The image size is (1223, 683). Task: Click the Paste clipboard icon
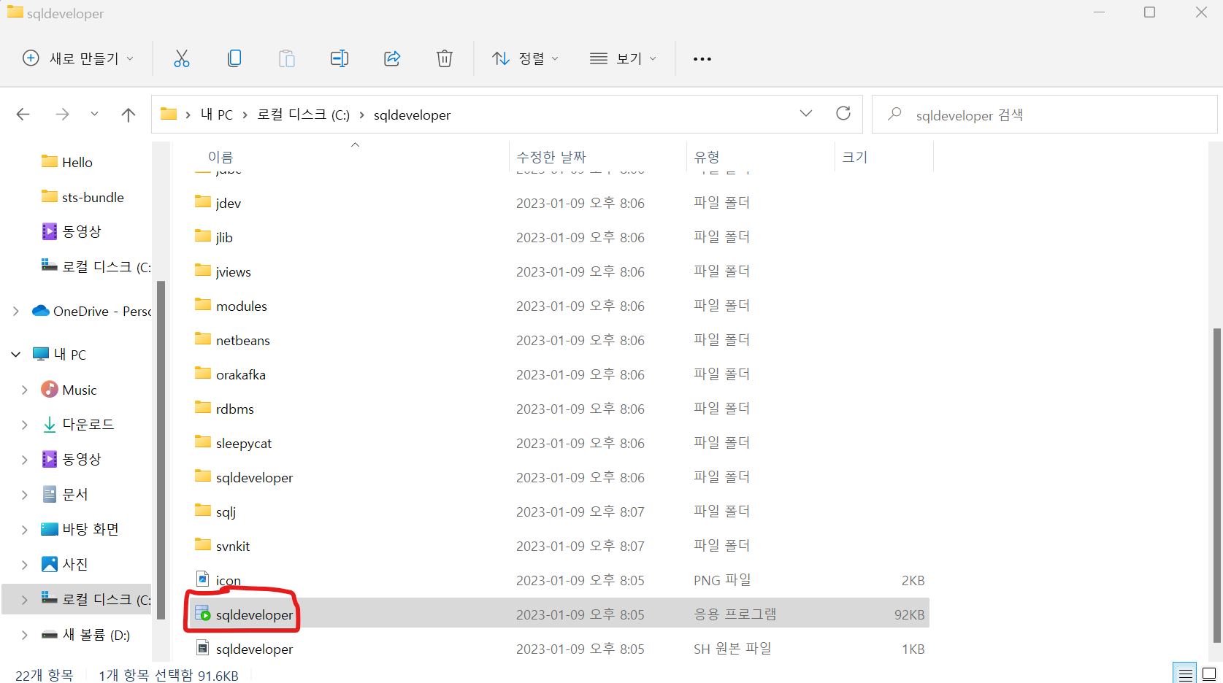287,58
